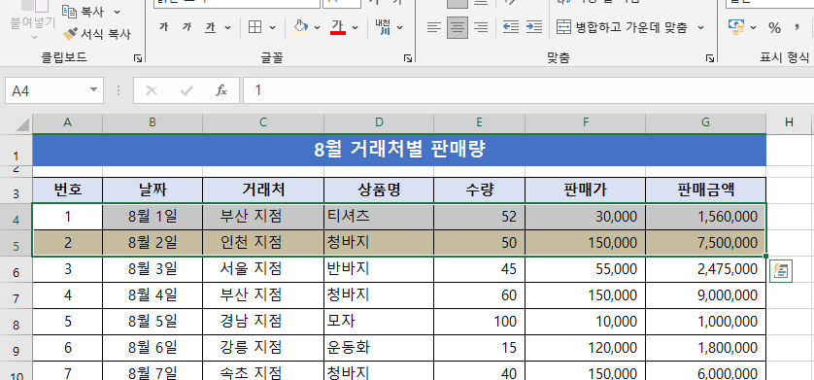Click the cell 9,000,000
The image size is (814, 380).
705,295
